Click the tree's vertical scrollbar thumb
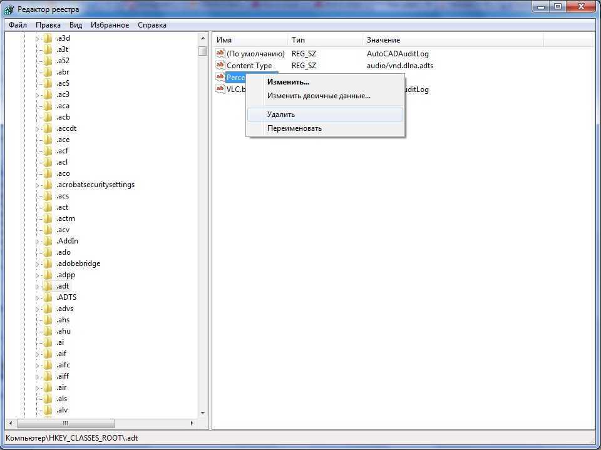This screenshot has height=450, width=601. pos(203,51)
